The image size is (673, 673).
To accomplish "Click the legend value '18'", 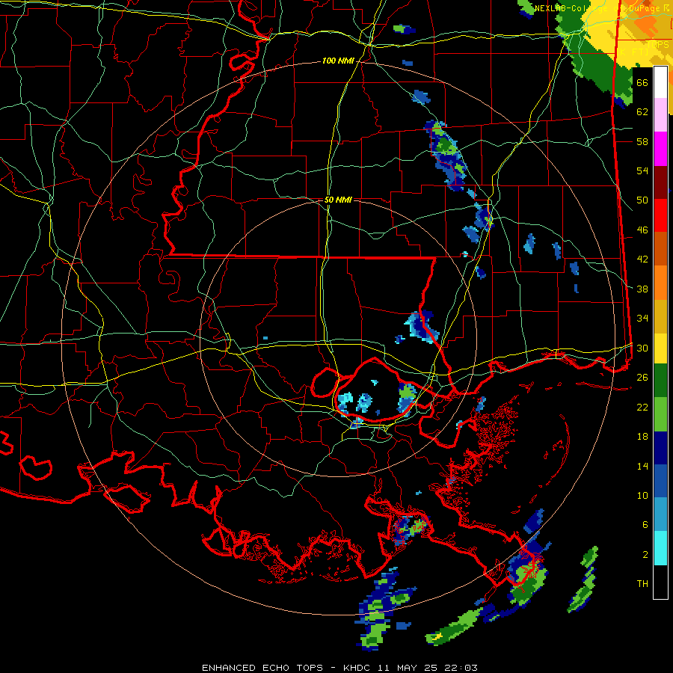I will pos(642,437).
